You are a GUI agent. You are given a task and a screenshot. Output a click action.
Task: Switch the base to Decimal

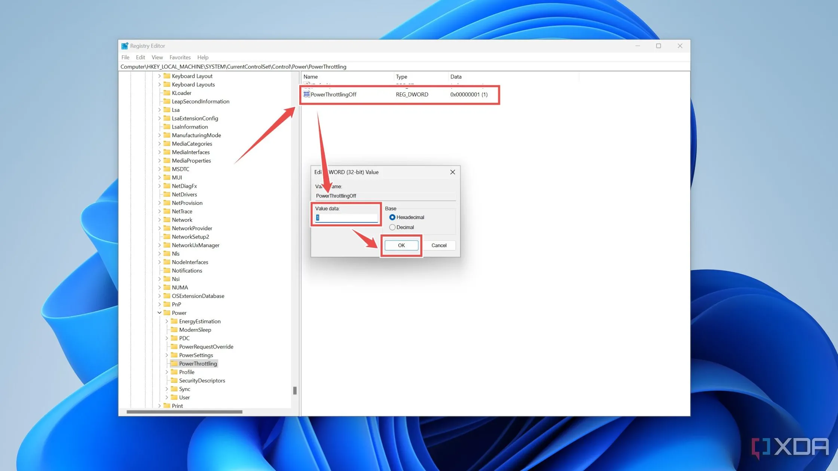(x=392, y=227)
